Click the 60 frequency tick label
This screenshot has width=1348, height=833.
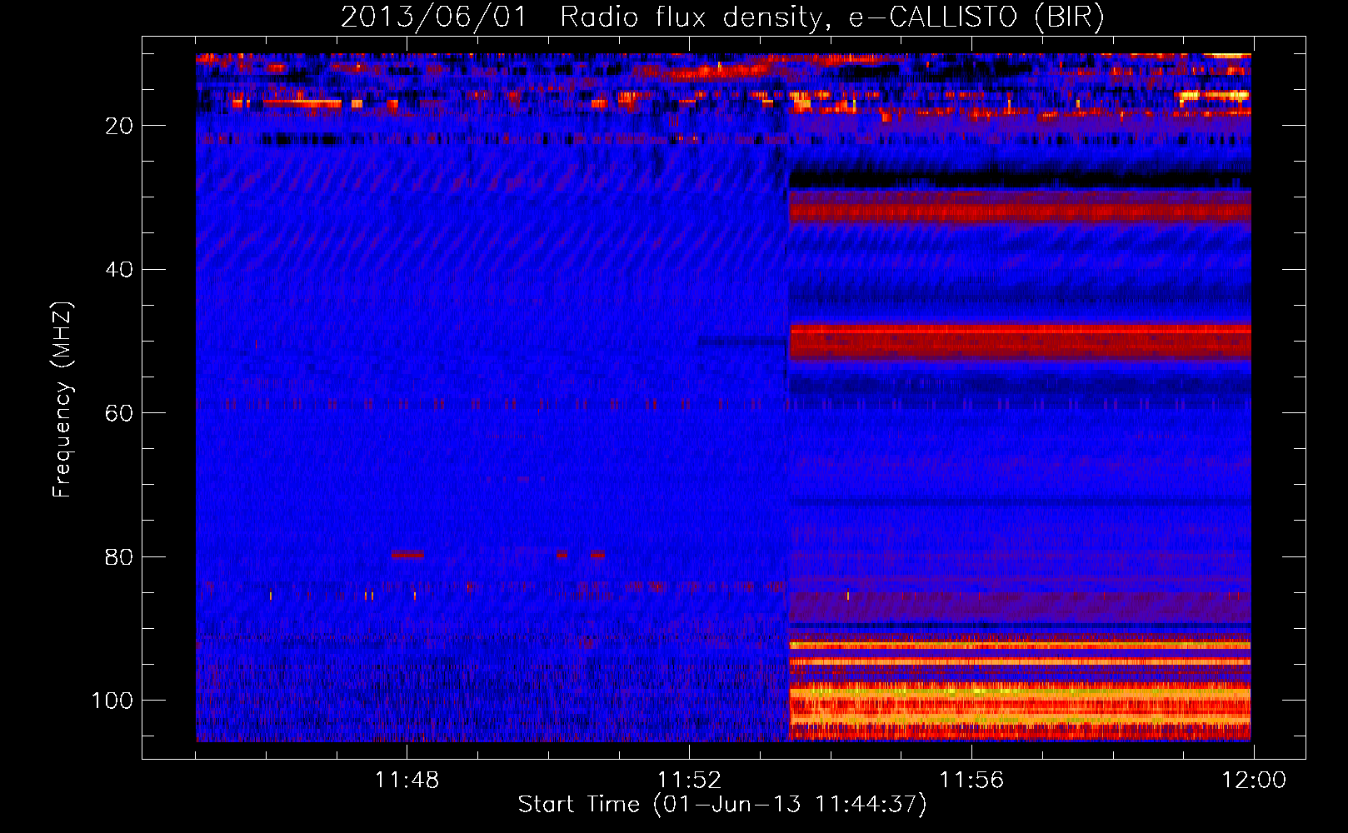(119, 413)
